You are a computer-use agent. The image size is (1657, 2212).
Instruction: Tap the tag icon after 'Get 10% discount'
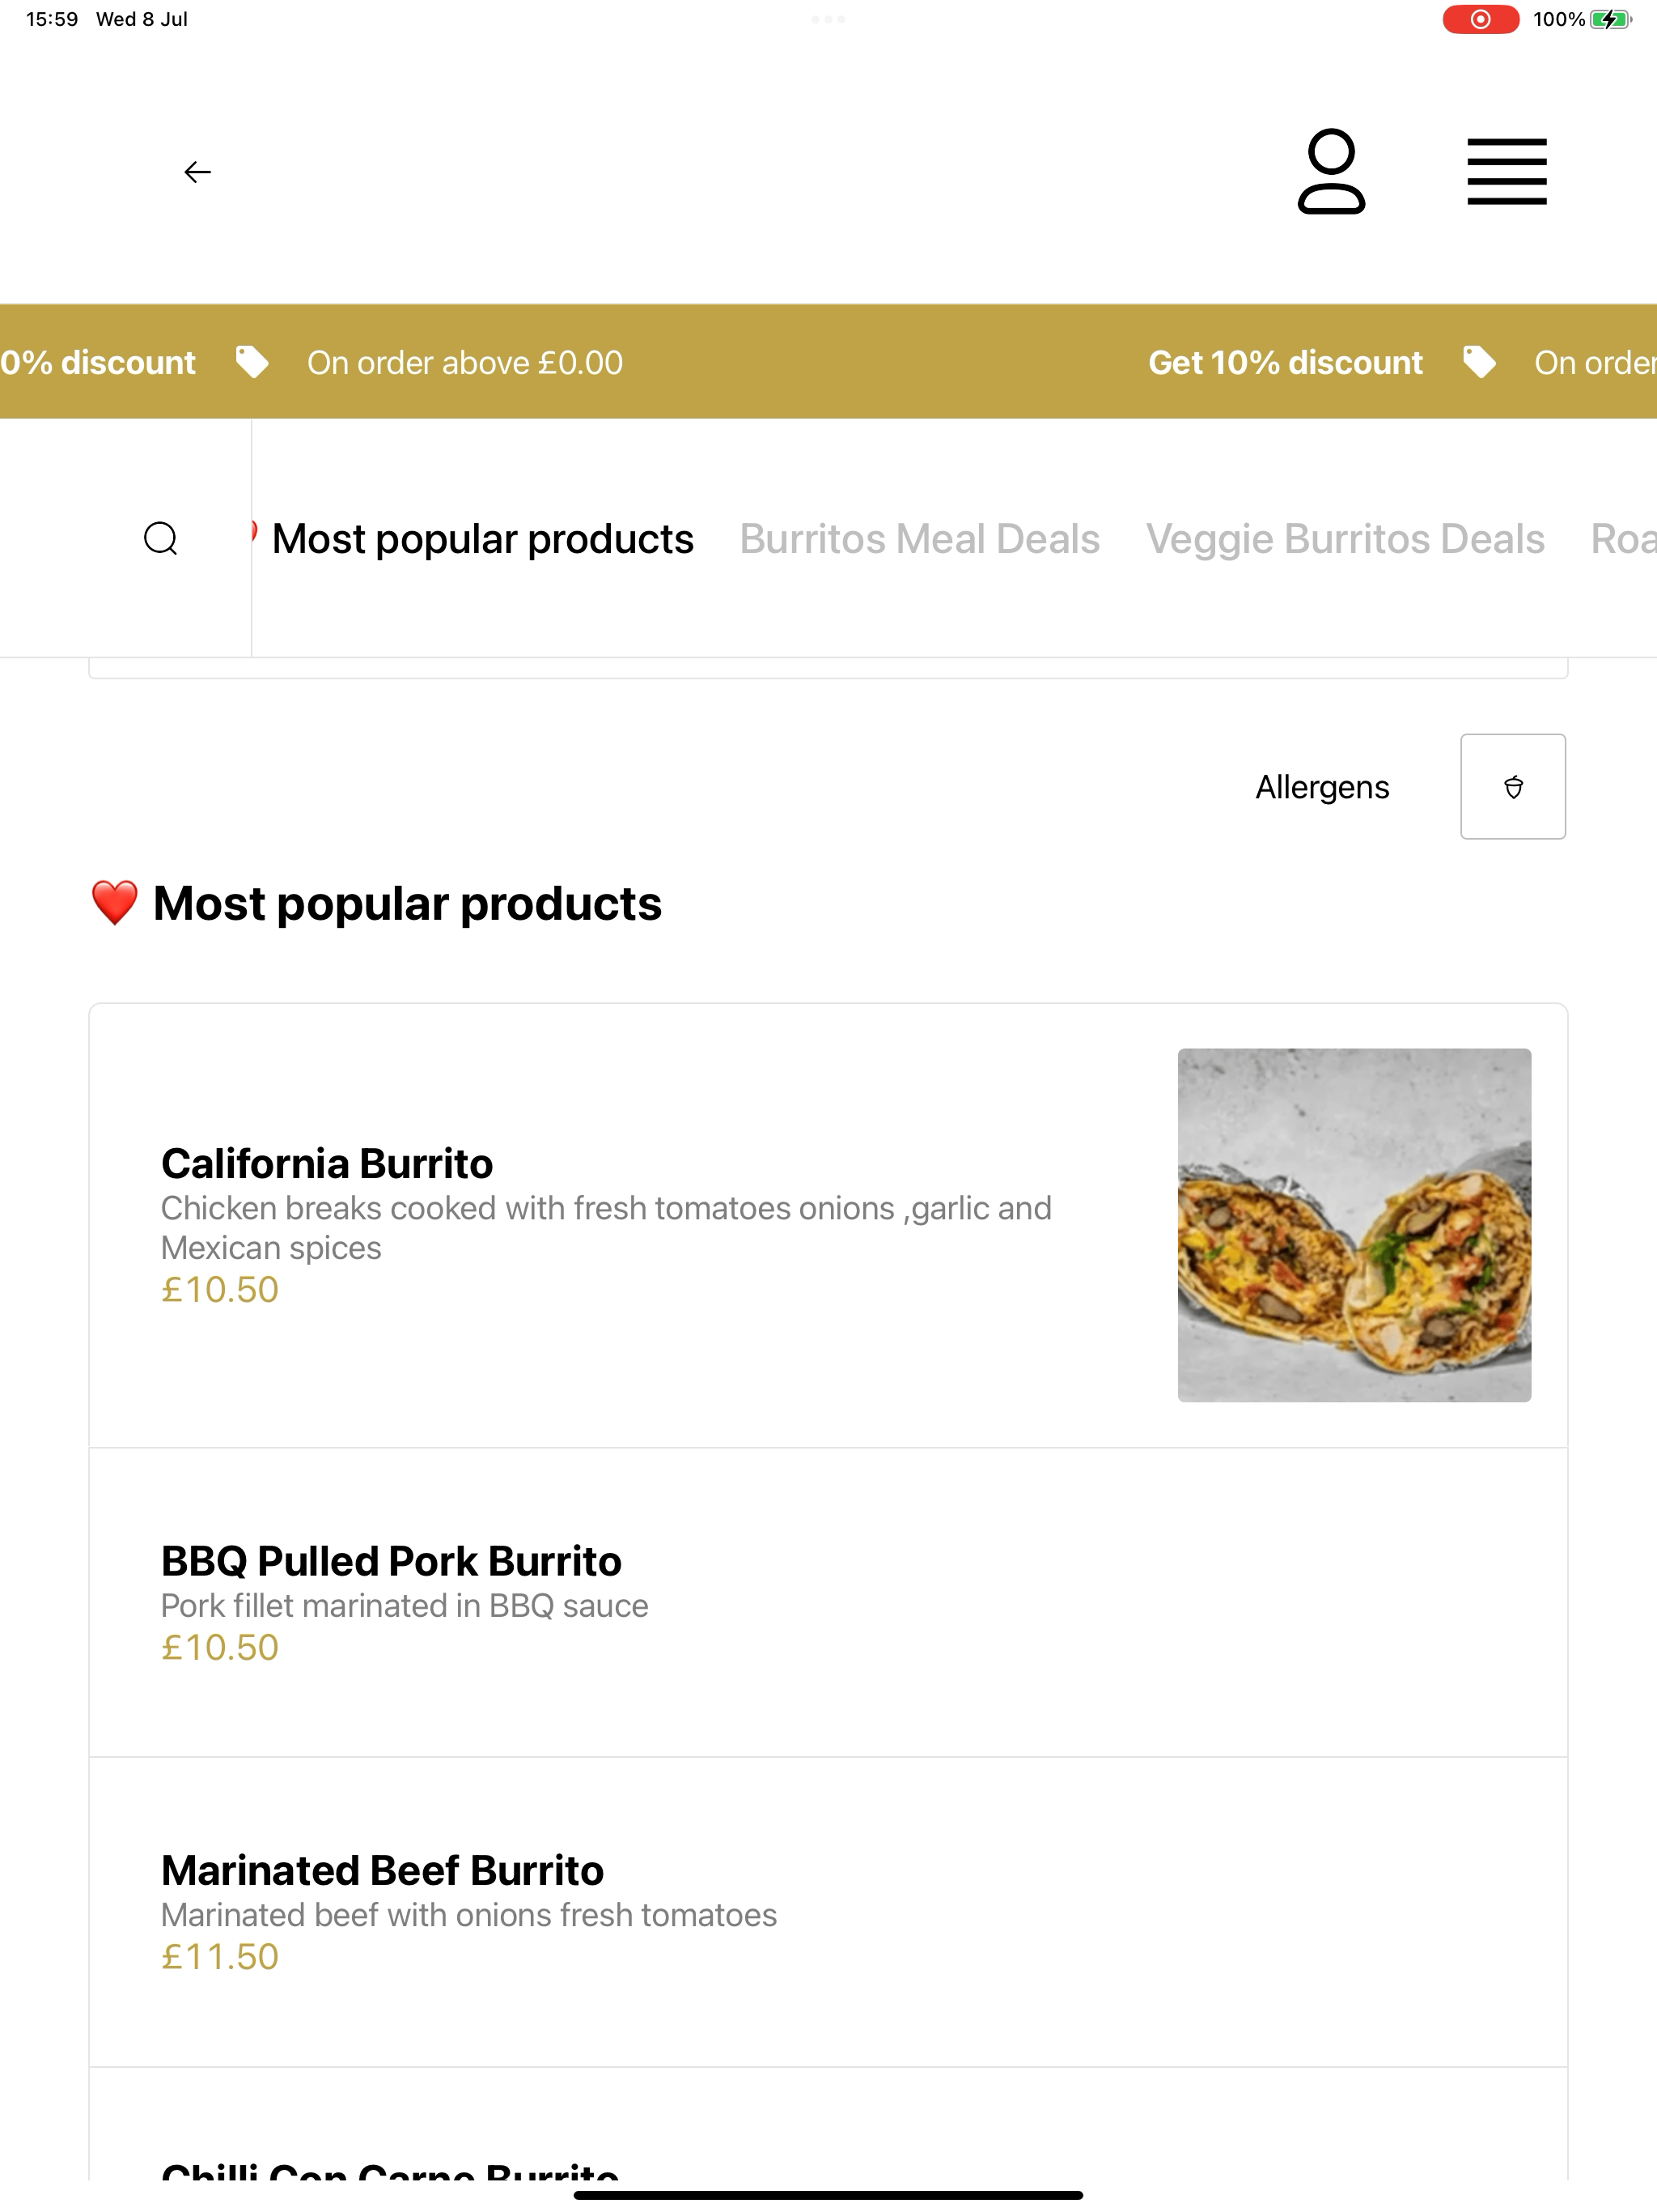(x=1479, y=362)
